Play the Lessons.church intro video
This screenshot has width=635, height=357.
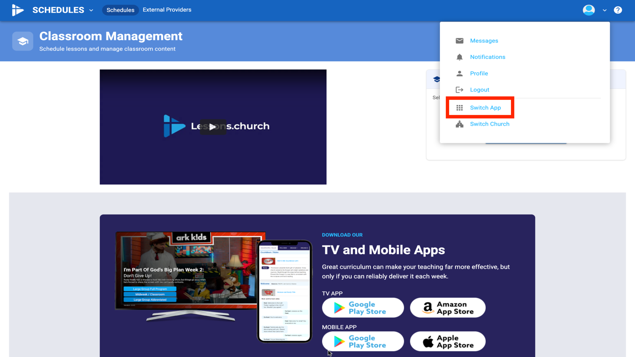point(213,127)
